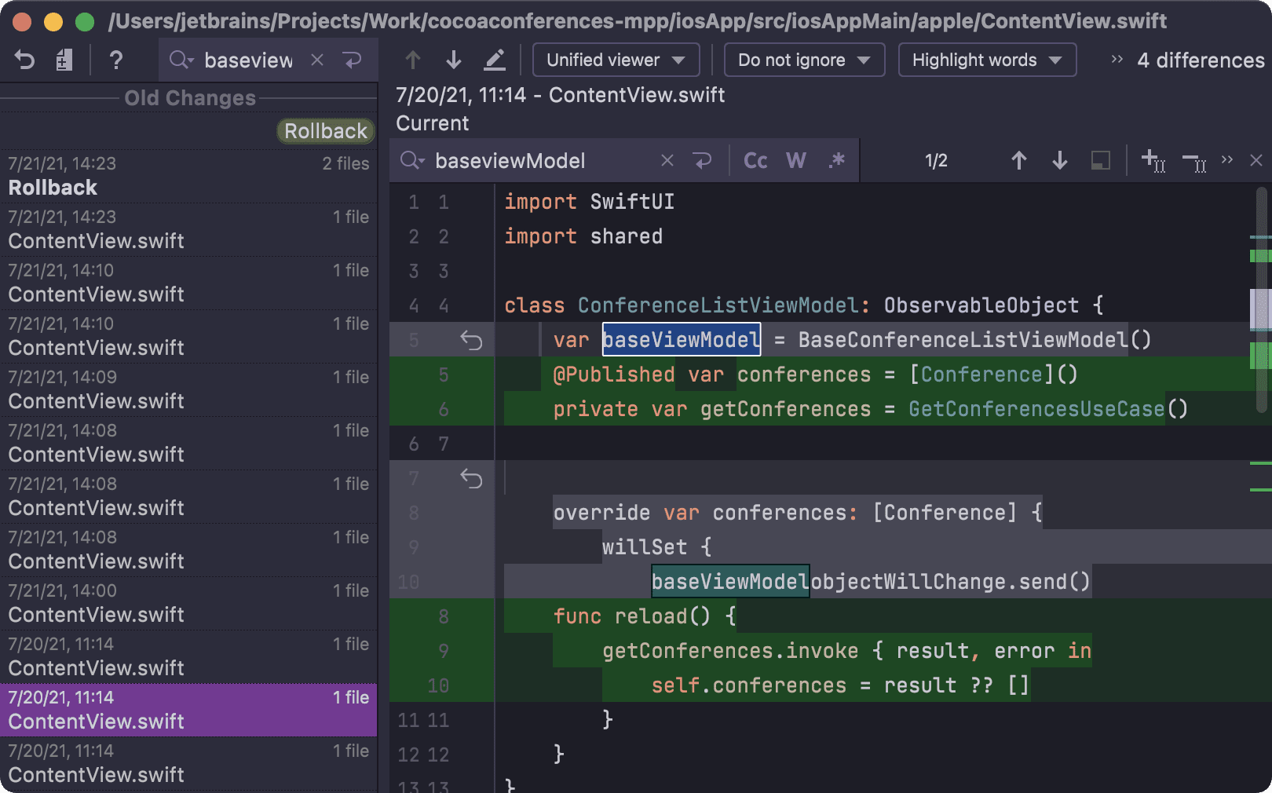The width and height of the screenshot is (1272, 793).
Task: Clear the baseviewModel search with X
Action: (x=667, y=160)
